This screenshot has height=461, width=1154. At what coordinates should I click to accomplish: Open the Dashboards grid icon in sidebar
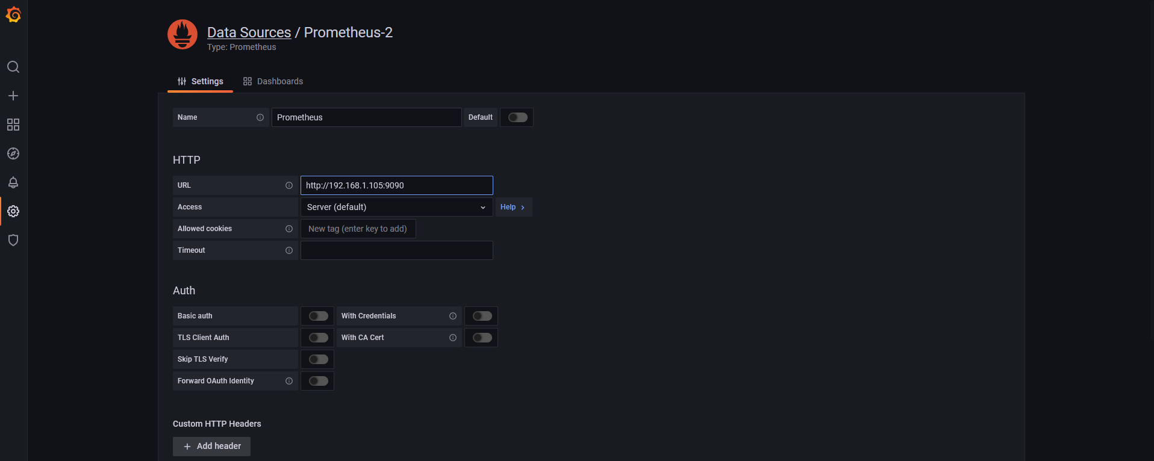(x=13, y=125)
